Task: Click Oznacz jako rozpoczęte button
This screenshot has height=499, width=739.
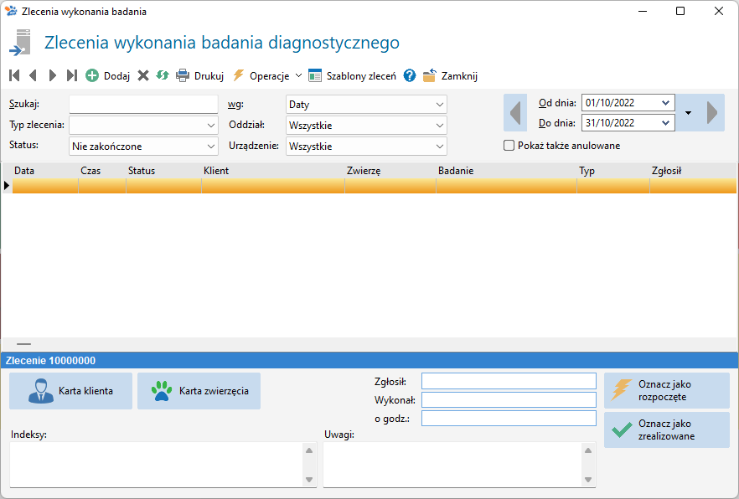Action: click(667, 390)
